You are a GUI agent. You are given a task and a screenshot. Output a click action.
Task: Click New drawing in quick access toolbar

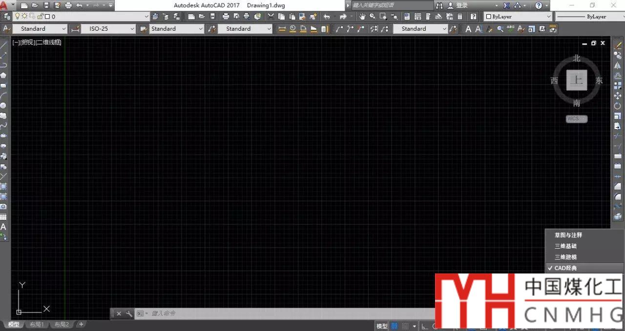point(24,5)
